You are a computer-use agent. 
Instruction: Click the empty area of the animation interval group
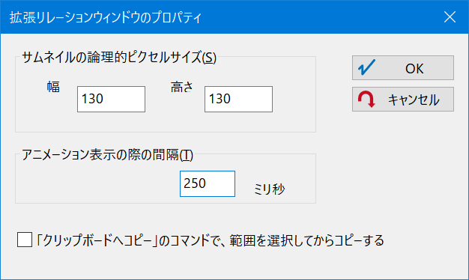(x=96, y=183)
